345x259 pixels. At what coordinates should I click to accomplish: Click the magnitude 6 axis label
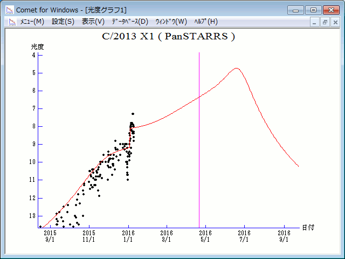[x=33, y=91]
